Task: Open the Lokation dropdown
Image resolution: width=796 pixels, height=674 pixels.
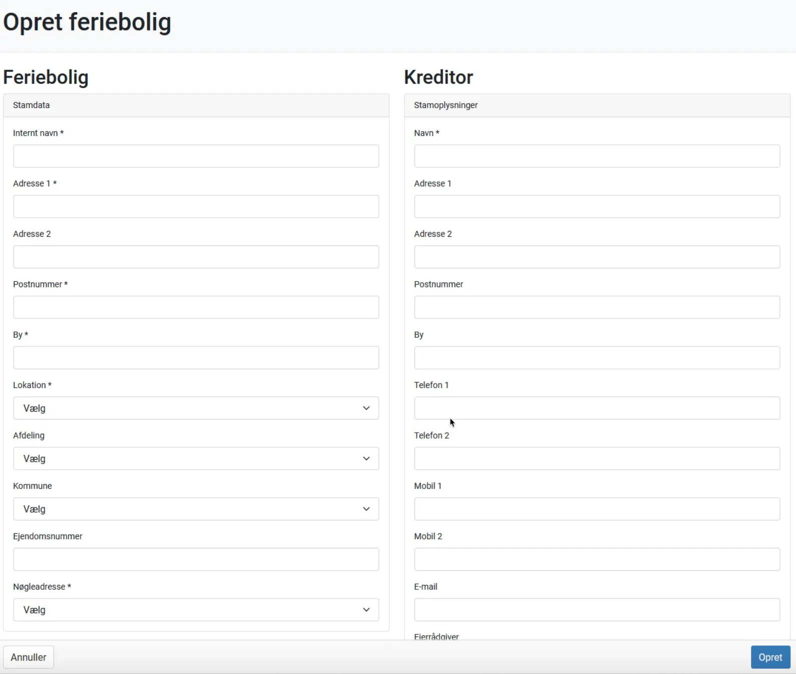Action: pos(196,408)
